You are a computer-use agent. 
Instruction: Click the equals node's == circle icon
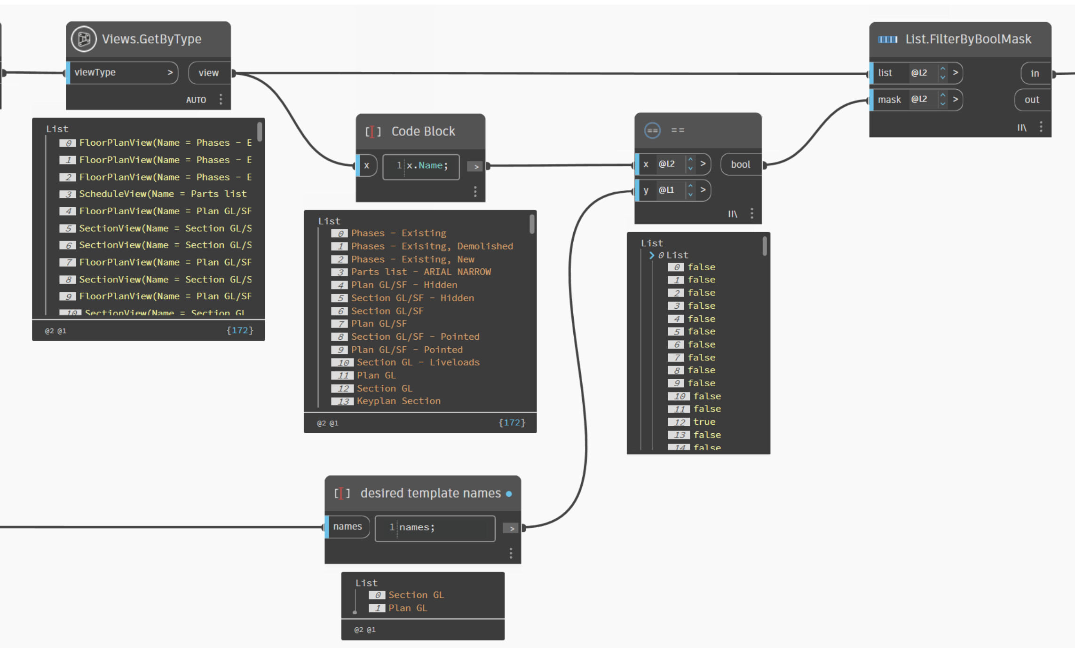[x=652, y=130]
